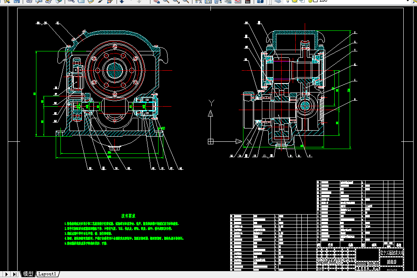Screen dimensions: 417x278
Task: Open the Help question mark icon
Action: coord(261,1)
